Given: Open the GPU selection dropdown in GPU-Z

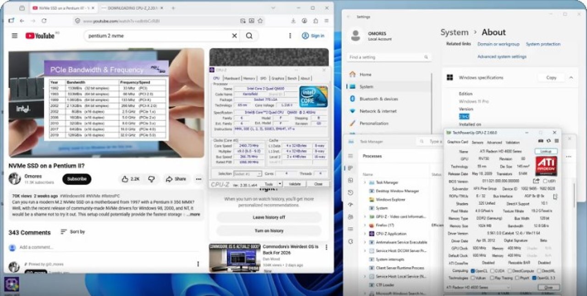Looking at the screenshot, I should [x=477, y=287].
